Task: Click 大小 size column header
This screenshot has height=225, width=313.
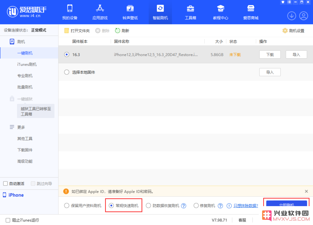Action: point(219,42)
